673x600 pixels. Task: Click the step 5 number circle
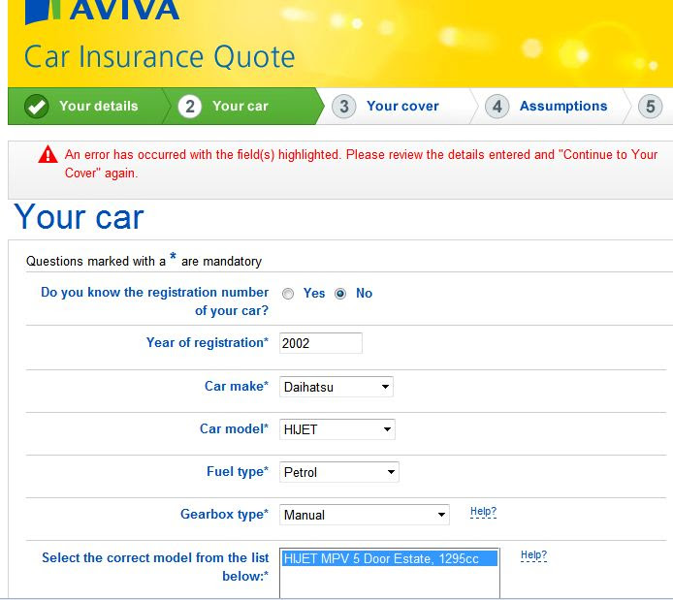click(x=651, y=107)
